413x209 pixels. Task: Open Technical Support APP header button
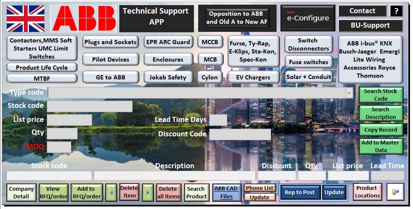tap(156, 19)
